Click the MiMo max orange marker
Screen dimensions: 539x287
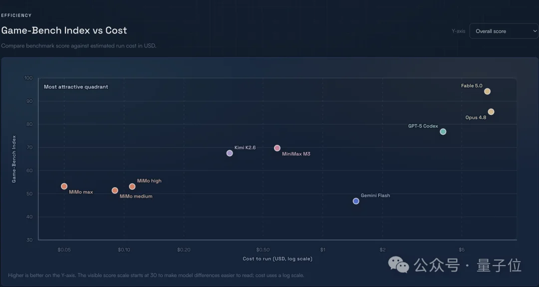[x=64, y=186]
